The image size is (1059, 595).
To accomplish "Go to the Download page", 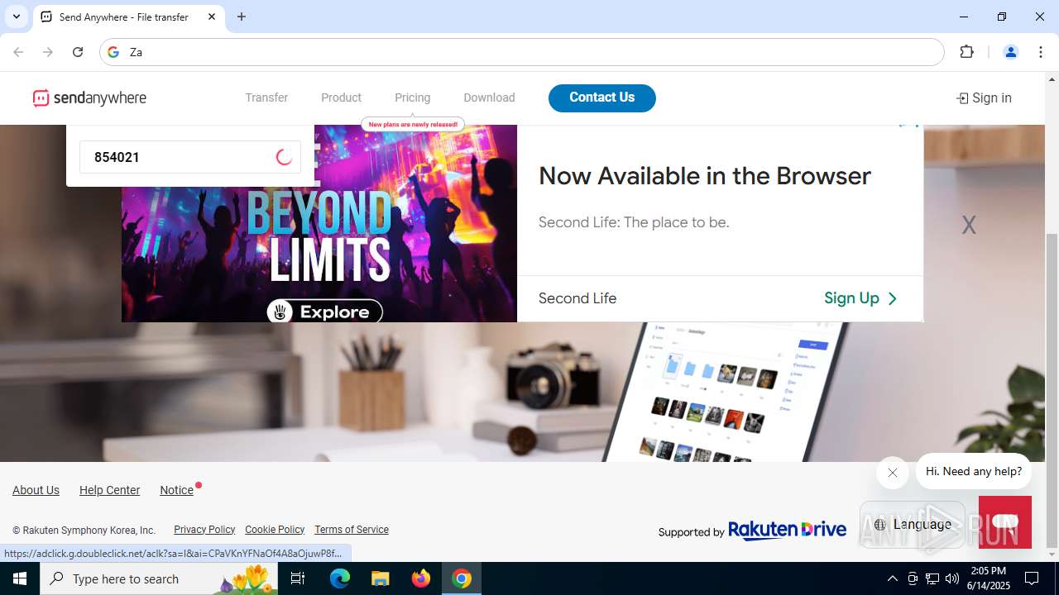I will point(489,98).
